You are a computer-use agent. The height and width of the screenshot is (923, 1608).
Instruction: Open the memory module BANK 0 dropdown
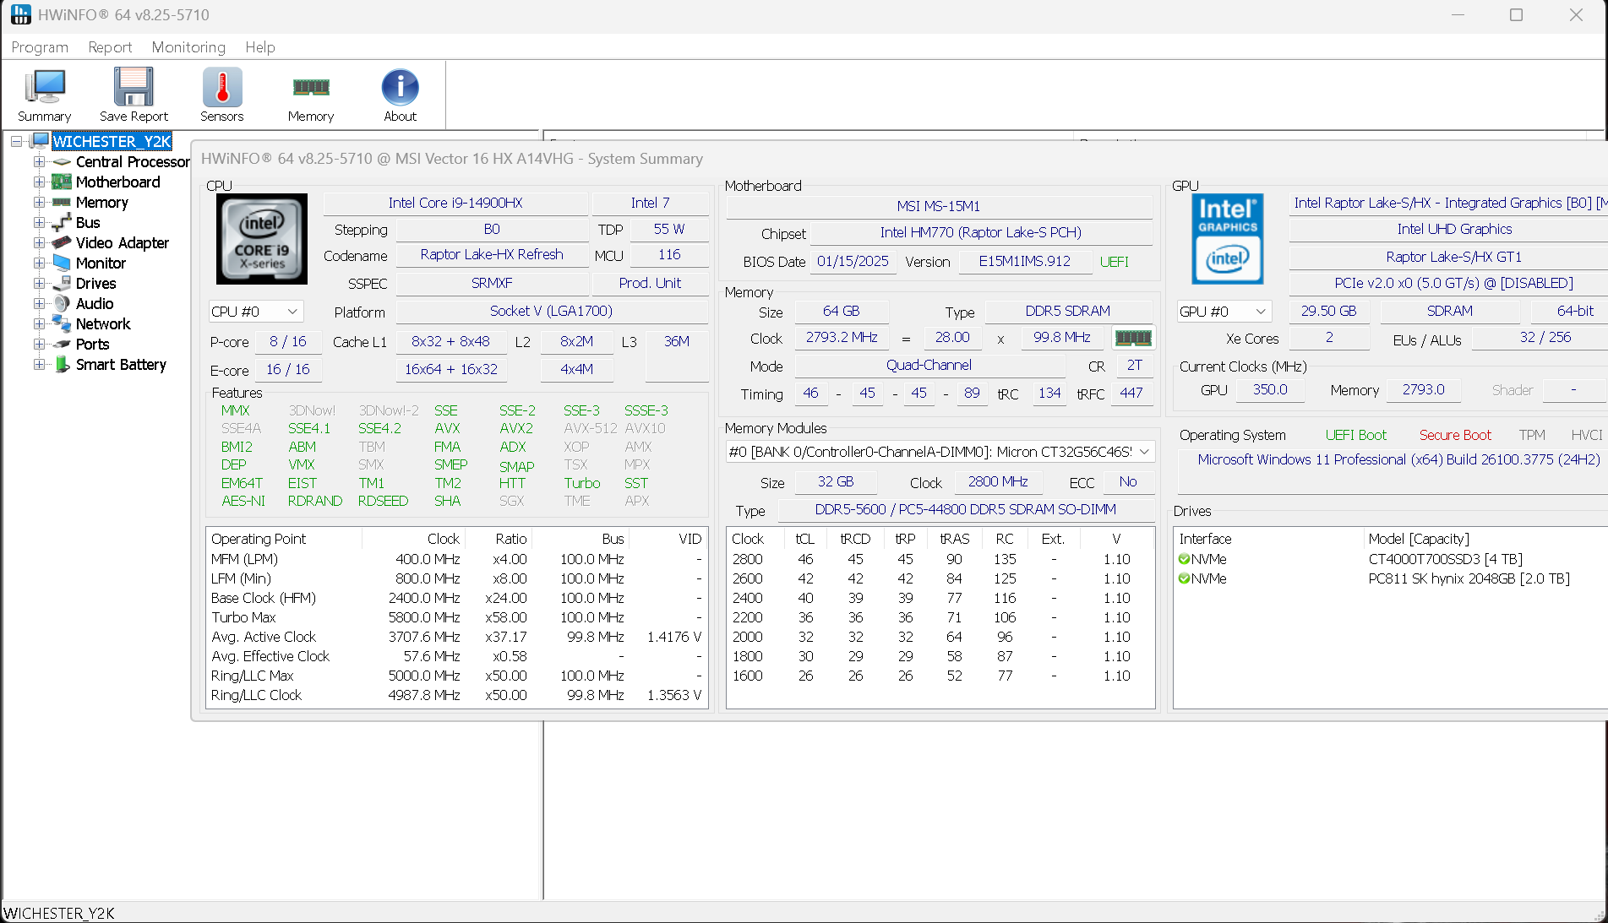tap(940, 452)
